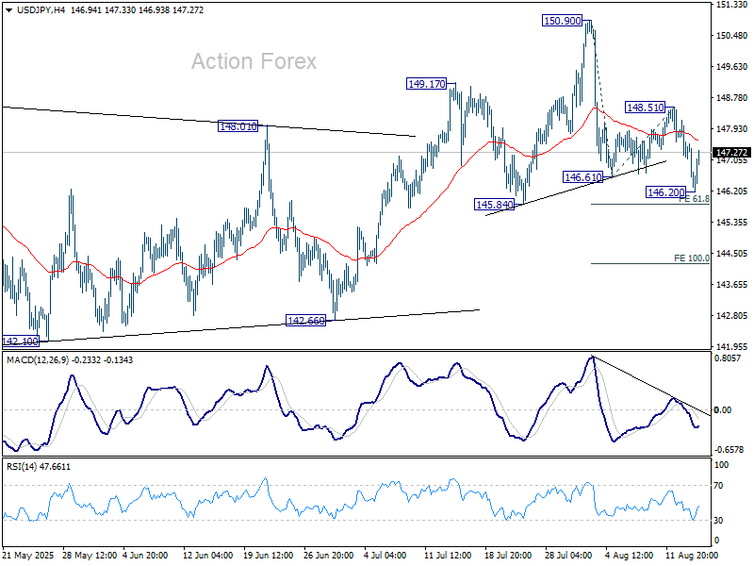Open the USDJPY chart dropdown triangle
The image size is (754, 566).
[8, 10]
